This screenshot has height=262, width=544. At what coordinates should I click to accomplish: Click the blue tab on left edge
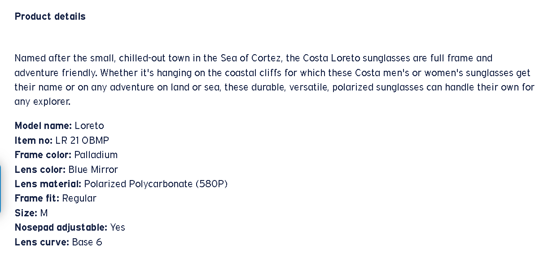pos(1,188)
